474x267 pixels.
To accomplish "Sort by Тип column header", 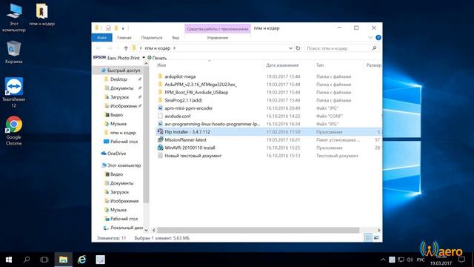I will coord(320,65).
